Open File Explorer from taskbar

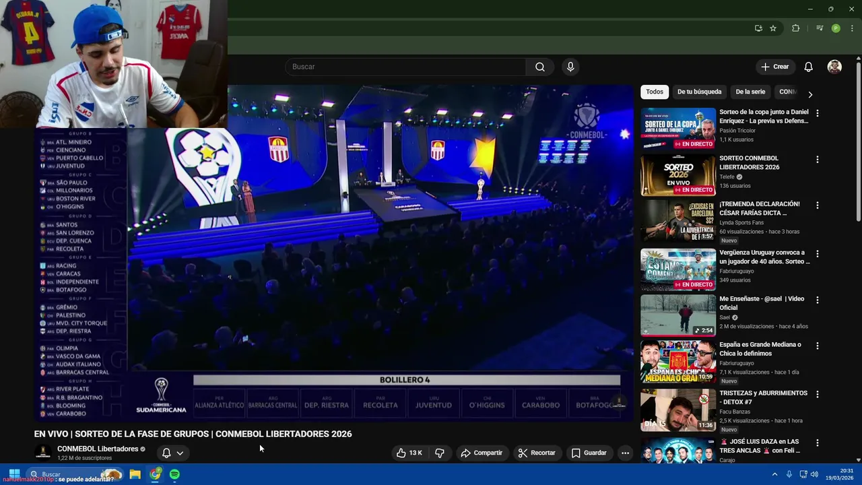135,474
